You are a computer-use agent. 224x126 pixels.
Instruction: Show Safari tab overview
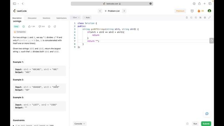coord(210,4)
